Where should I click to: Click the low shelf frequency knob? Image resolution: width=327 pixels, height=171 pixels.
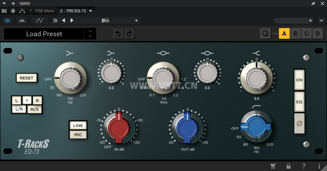(x=71, y=78)
